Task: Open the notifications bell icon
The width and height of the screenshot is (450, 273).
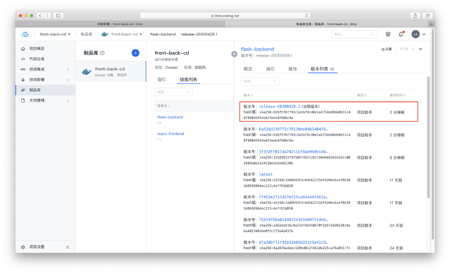Action: [x=401, y=34]
